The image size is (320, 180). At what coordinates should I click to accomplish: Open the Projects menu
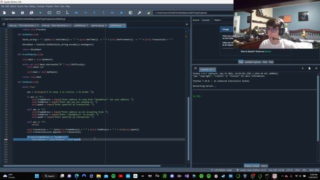pyautogui.click(x=49, y=6)
